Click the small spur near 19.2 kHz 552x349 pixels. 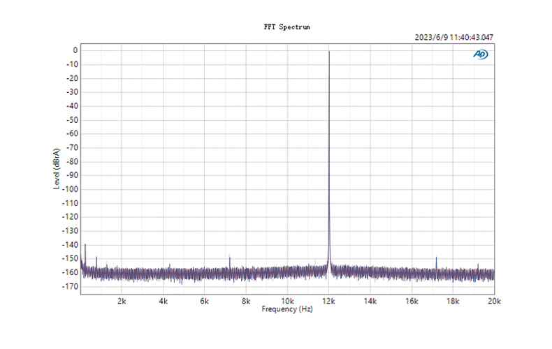[x=478, y=265]
